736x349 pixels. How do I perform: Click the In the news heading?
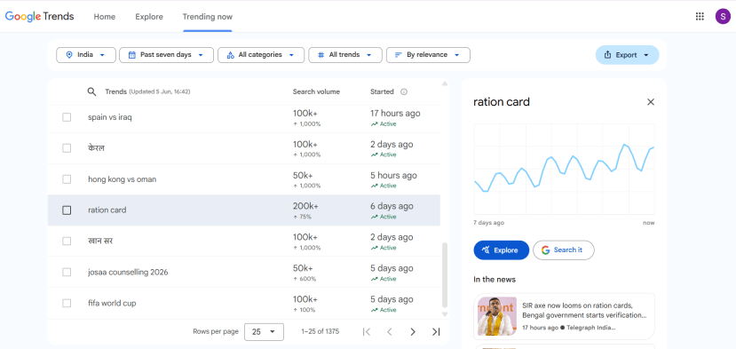tap(495, 280)
